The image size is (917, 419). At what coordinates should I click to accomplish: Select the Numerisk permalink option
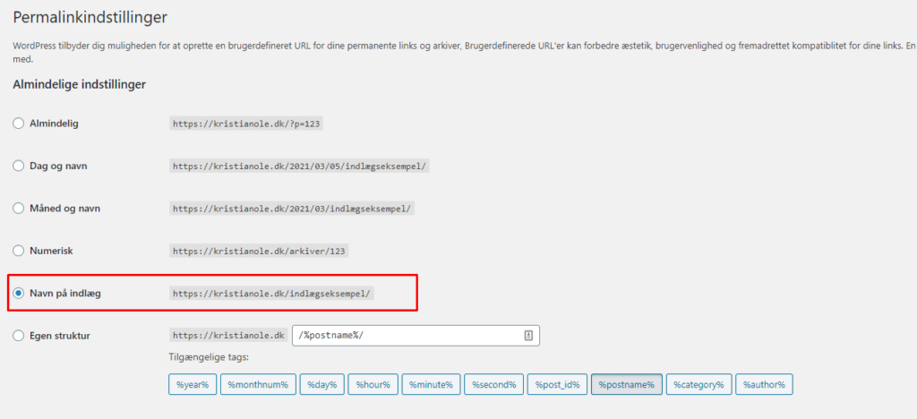[19, 251]
